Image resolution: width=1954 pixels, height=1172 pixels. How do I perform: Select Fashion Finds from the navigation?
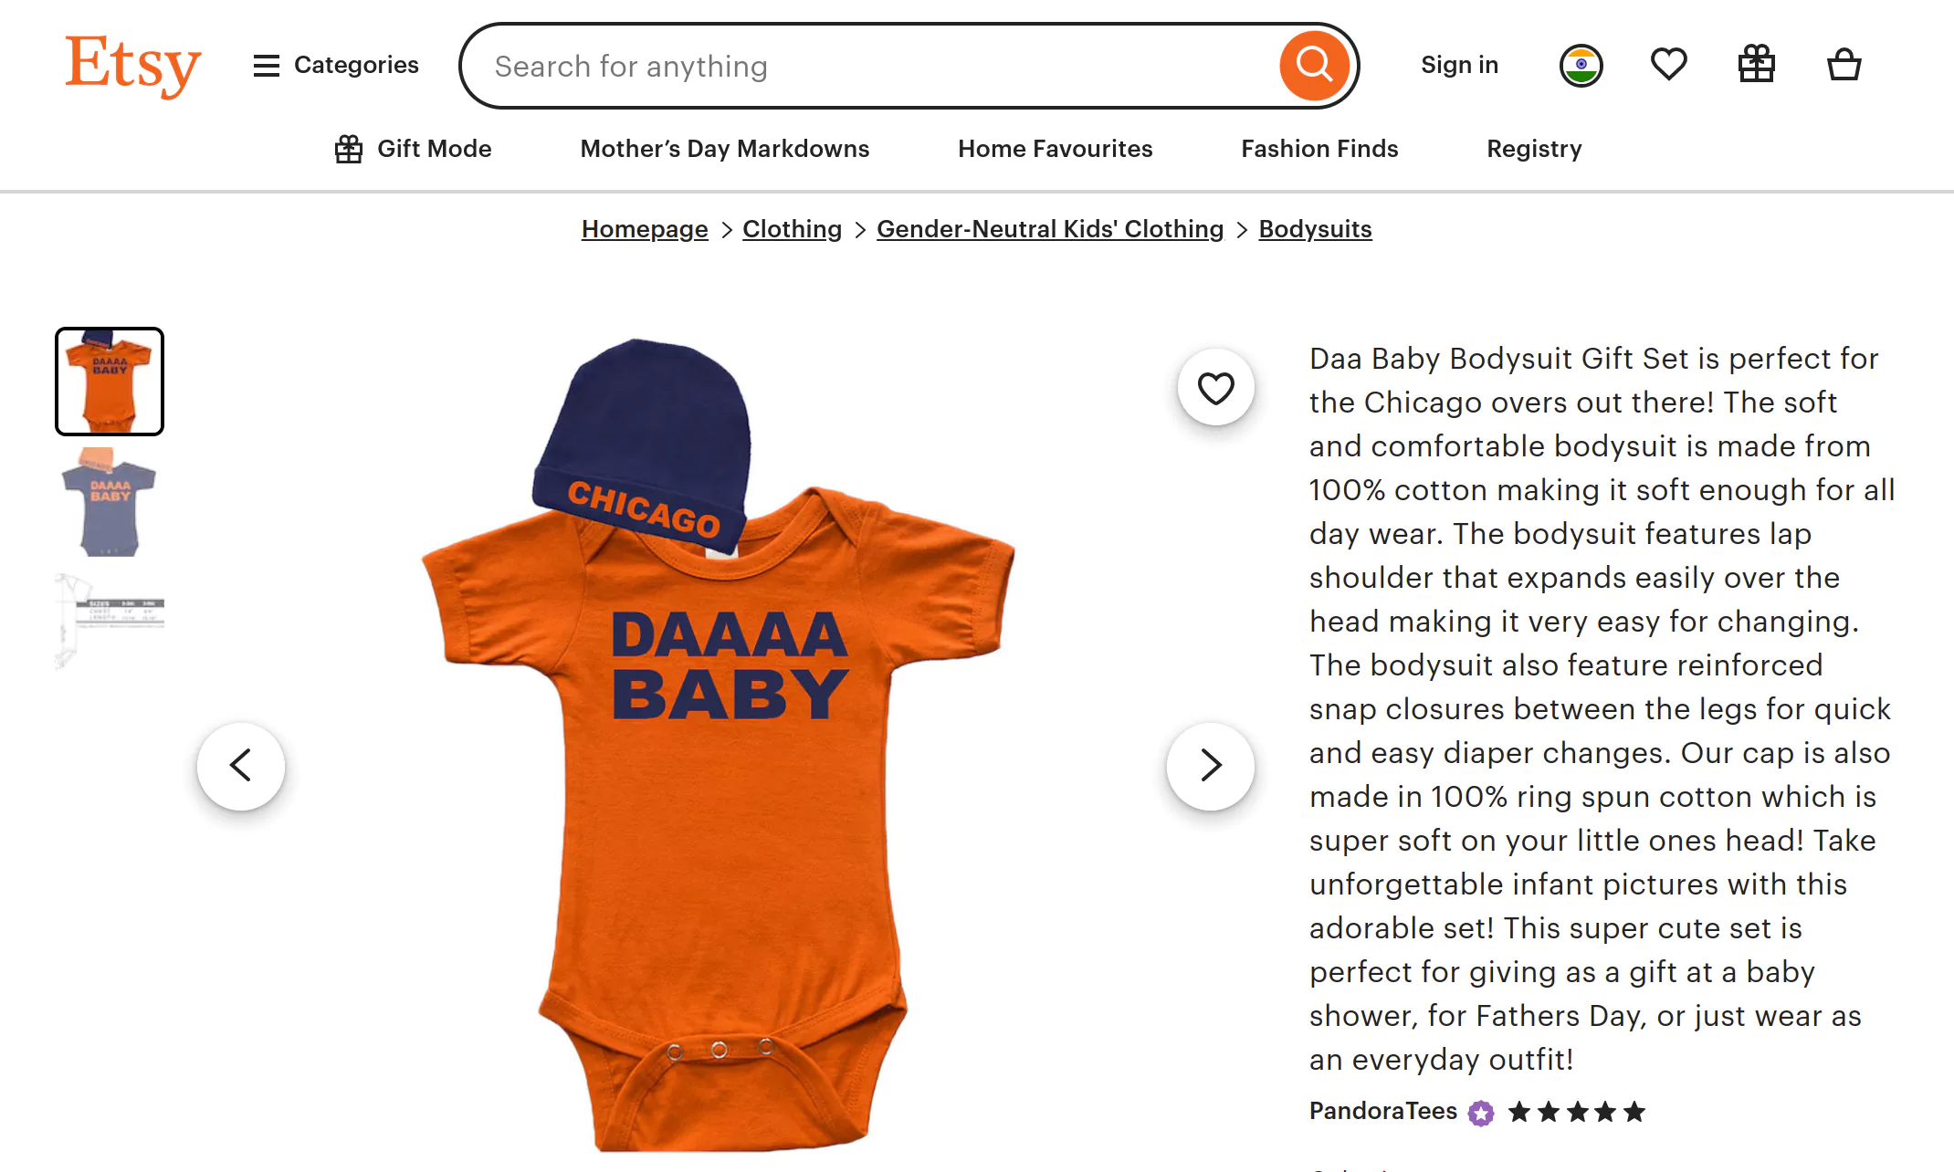point(1318,148)
